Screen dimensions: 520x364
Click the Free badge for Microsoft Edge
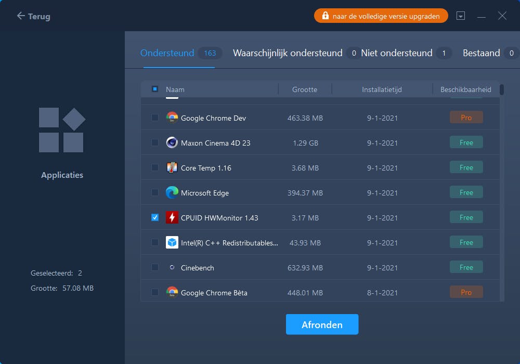click(x=466, y=192)
